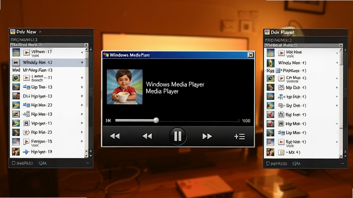
Task: Close the Windows Media Player window
Action: click(x=250, y=55)
